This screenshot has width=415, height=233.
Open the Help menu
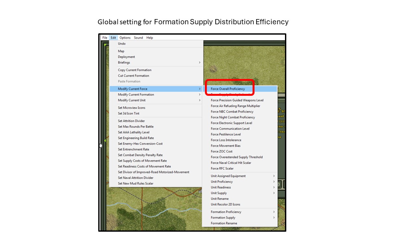(149, 38)
